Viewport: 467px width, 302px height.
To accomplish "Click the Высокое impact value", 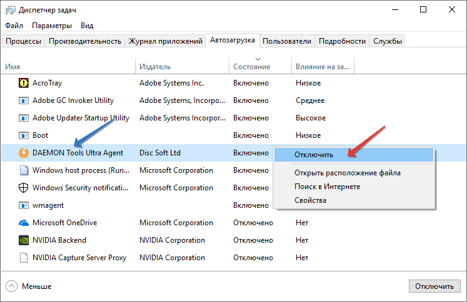I will (311, 118).
